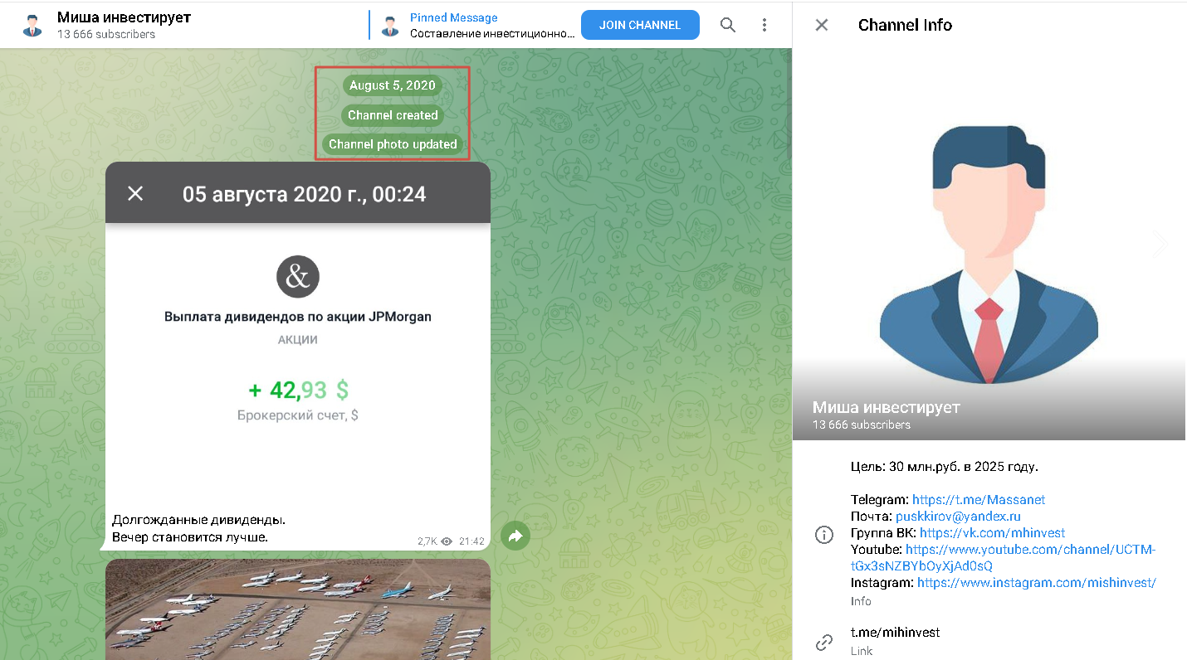Viewport: 1187px width, 660px height.
Task: Open search in the channel header
Action: point(728,25)
